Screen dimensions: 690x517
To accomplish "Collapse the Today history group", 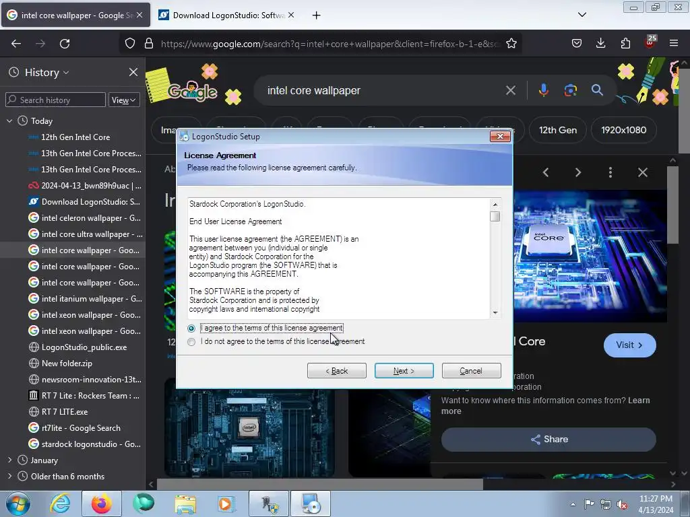I will tap(9, 120).
